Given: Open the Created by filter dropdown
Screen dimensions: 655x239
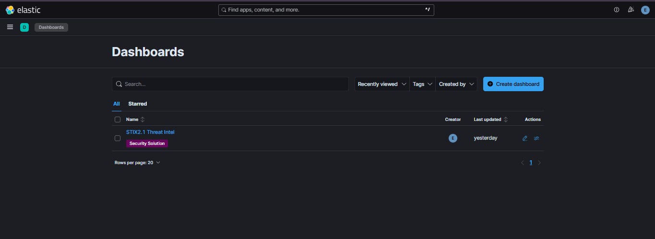Looking at the screenshot, I should 456,84.
